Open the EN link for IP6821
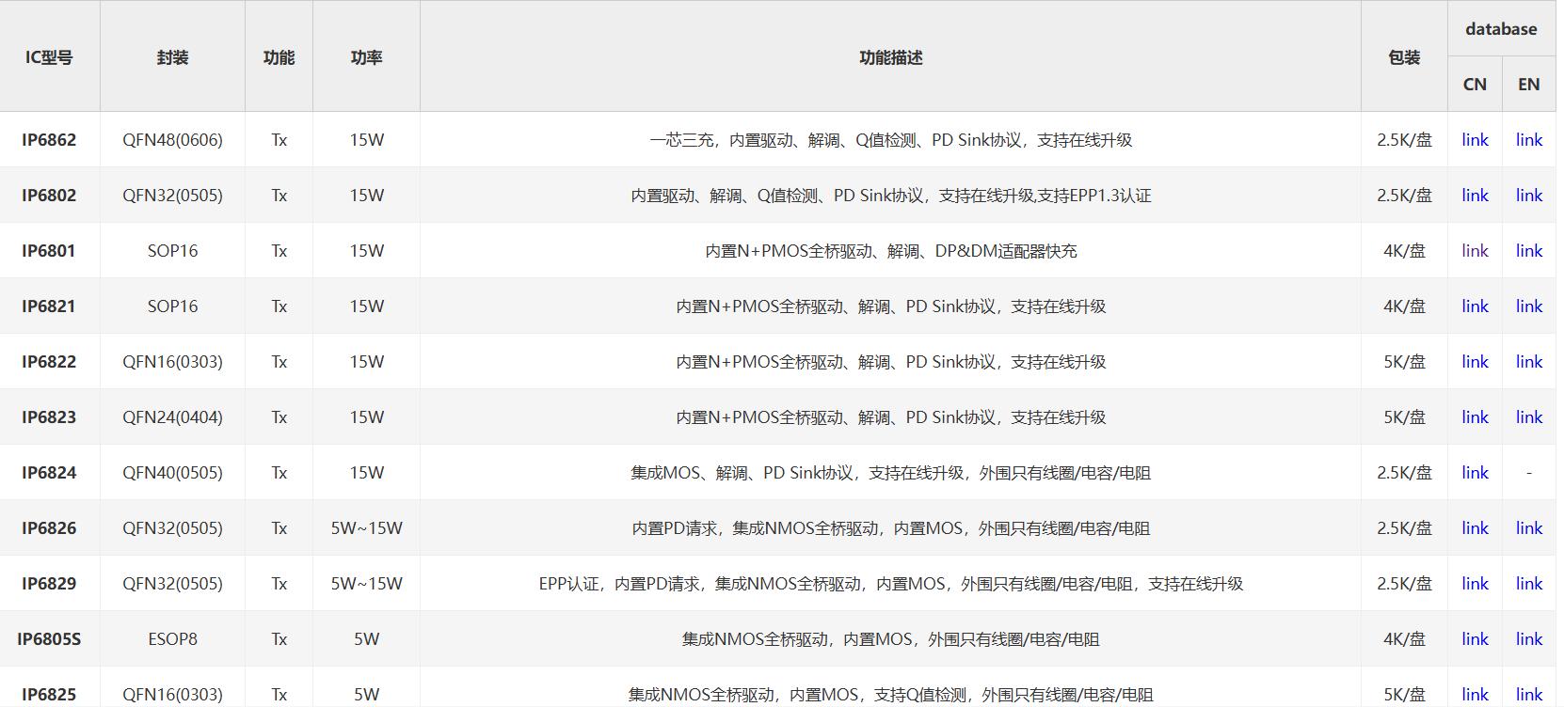Screen dimensions: 1564x707 pyautogui.click(x=1529, y=306)
